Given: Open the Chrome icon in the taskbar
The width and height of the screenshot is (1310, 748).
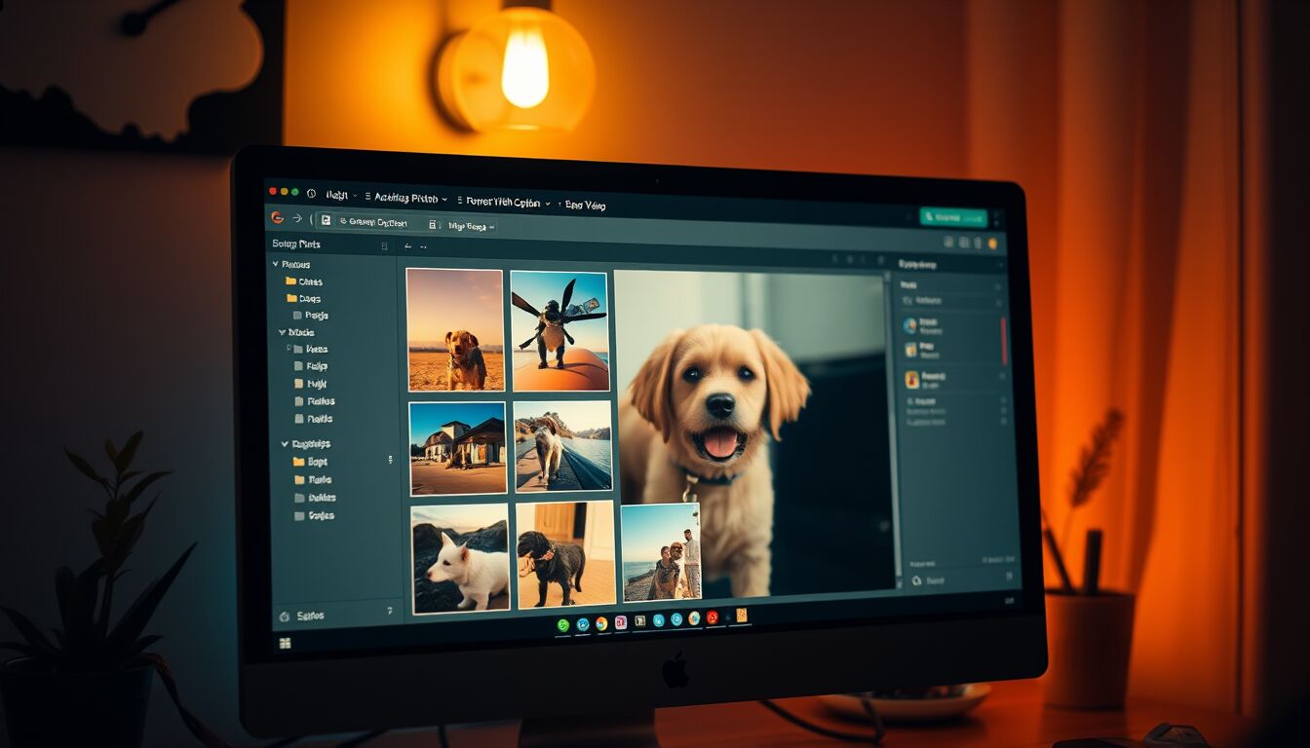Looking at the screenshot, I should [601, 623].
